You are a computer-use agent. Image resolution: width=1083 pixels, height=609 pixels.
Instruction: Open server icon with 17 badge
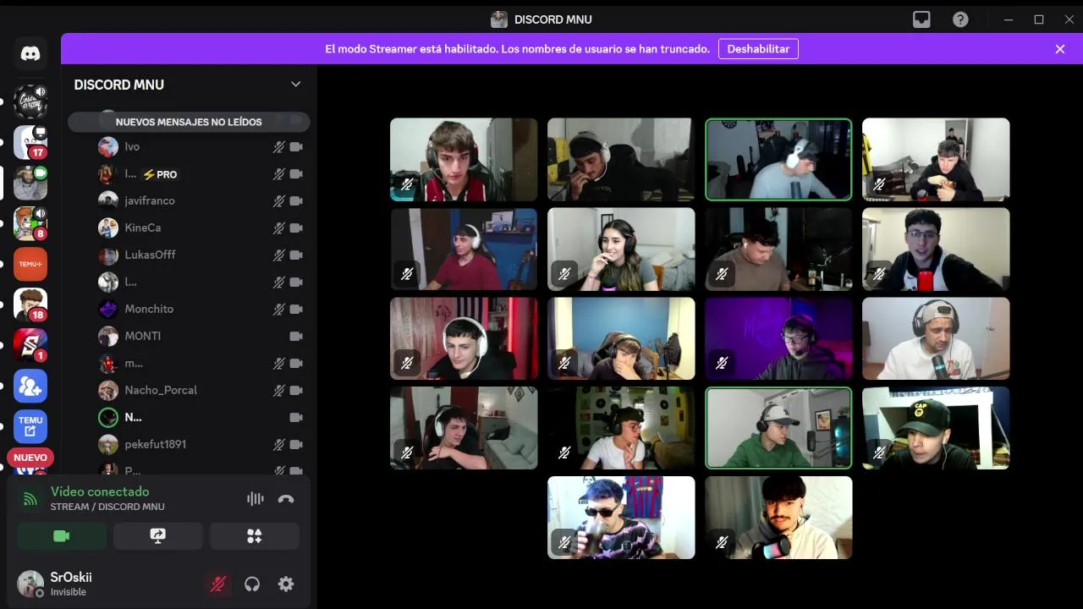click(x=30, y=142)
